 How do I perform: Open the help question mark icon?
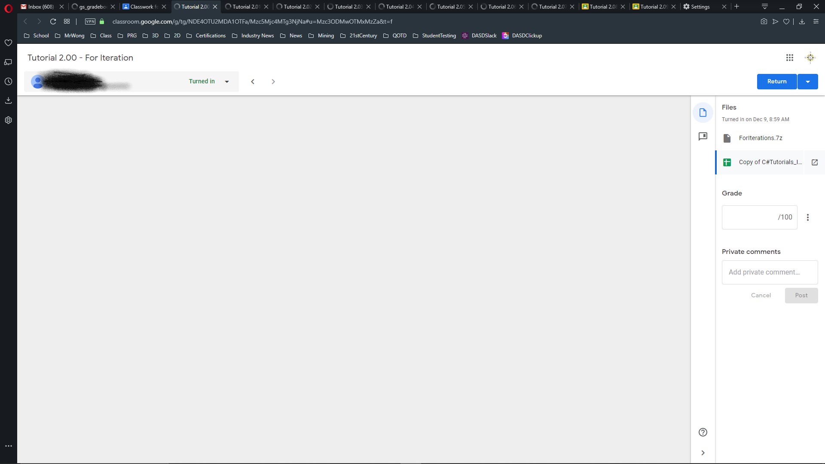[x=703, y=432]
